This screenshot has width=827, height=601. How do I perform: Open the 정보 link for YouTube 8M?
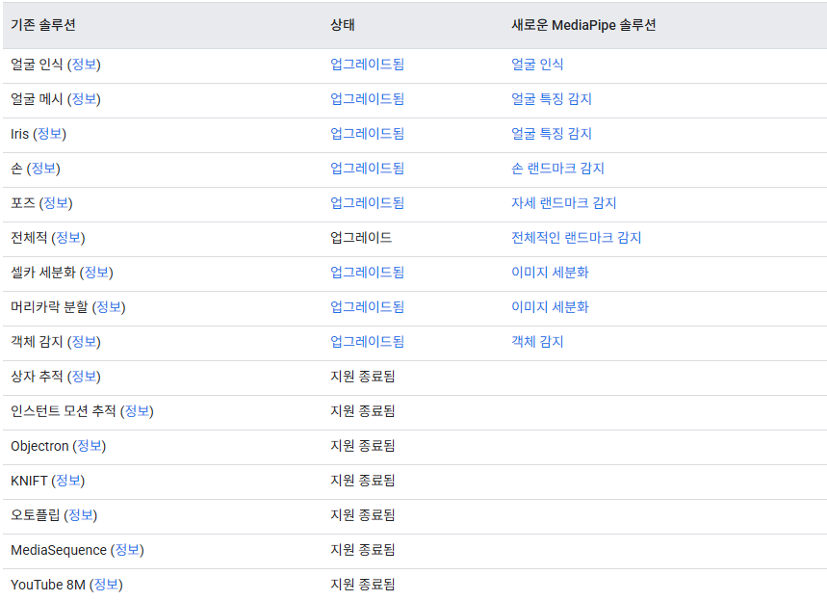107,585
